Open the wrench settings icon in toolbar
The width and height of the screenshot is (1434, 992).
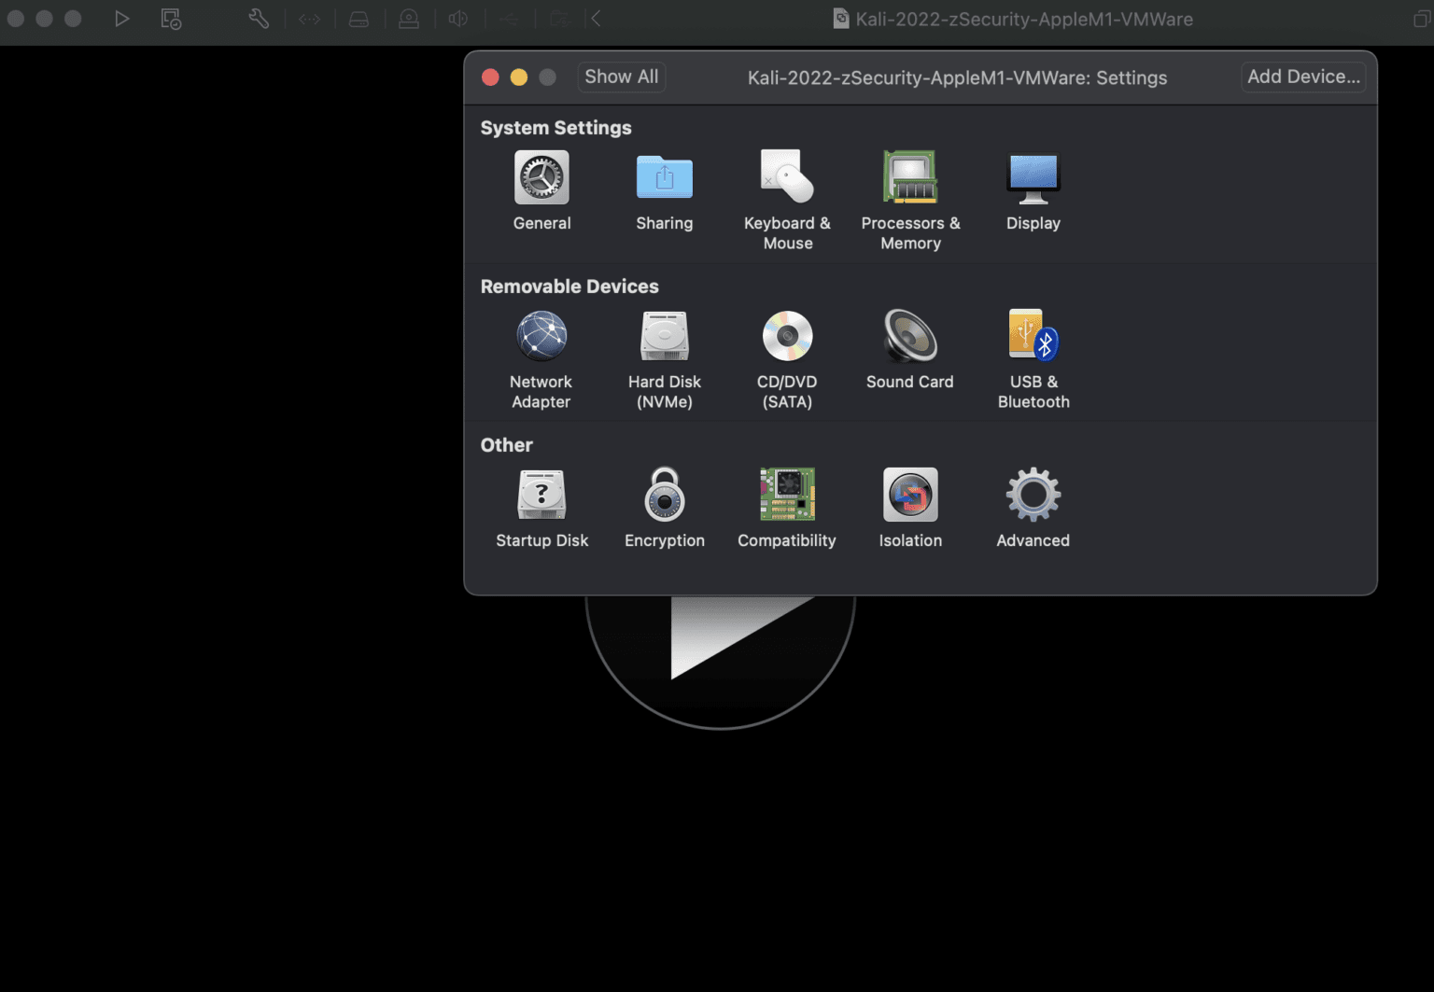tap(259, 18)
